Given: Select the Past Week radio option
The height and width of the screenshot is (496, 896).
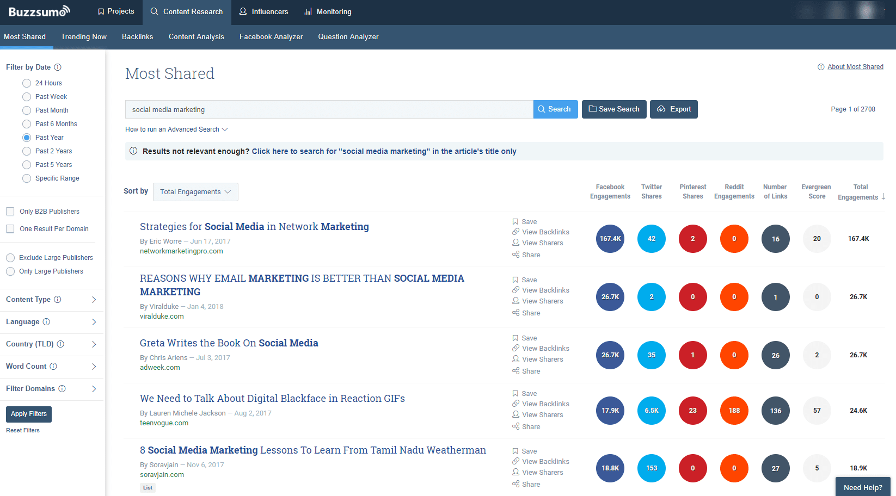Looking at the screenshot, I should [27, 97].
